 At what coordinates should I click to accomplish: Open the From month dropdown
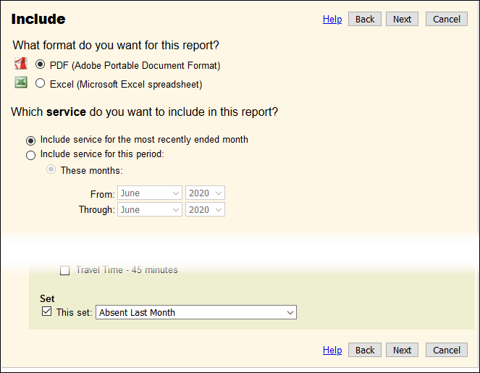[150, 193]
